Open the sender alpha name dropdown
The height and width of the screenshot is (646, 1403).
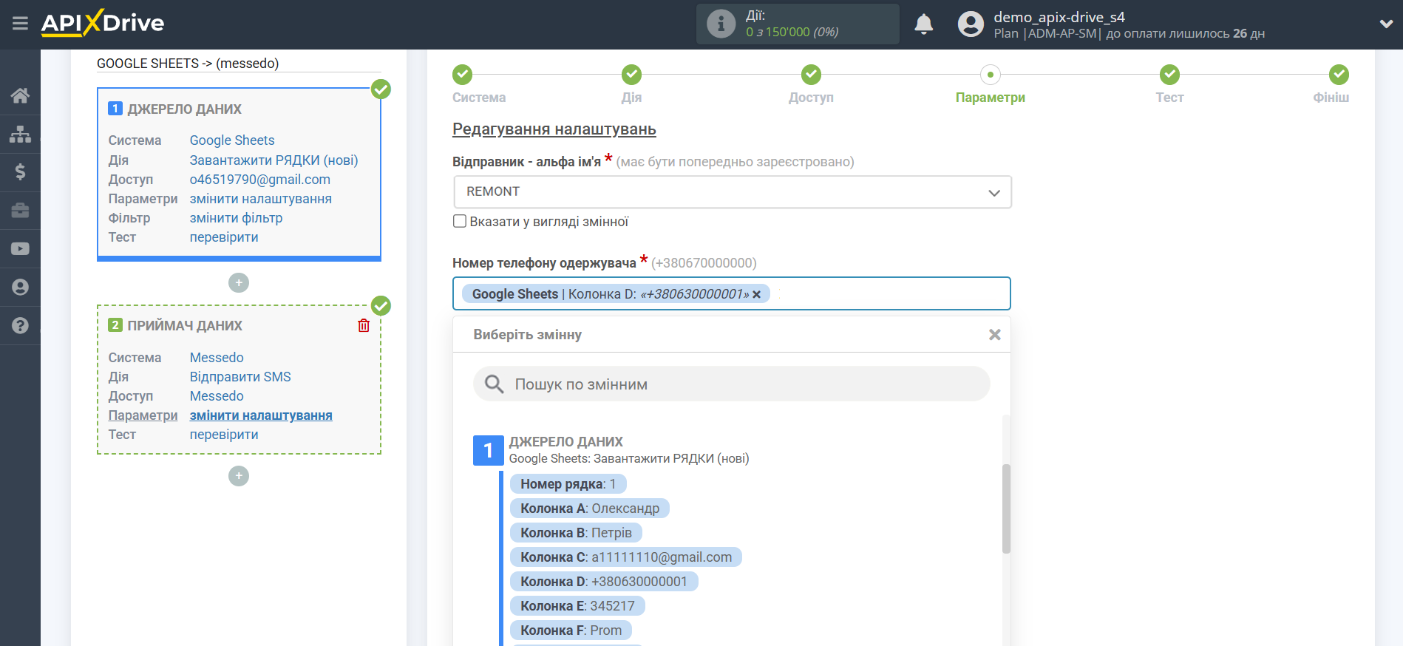click(x=732, y=192)
